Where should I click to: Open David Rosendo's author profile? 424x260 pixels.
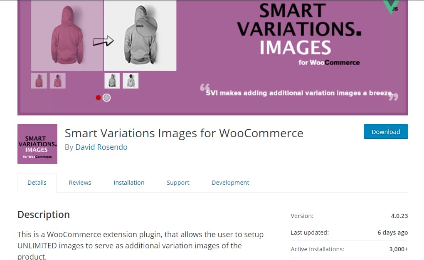tap(101, 147)
